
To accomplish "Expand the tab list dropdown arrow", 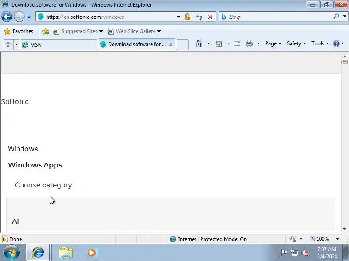I will (x=16, y=45).
